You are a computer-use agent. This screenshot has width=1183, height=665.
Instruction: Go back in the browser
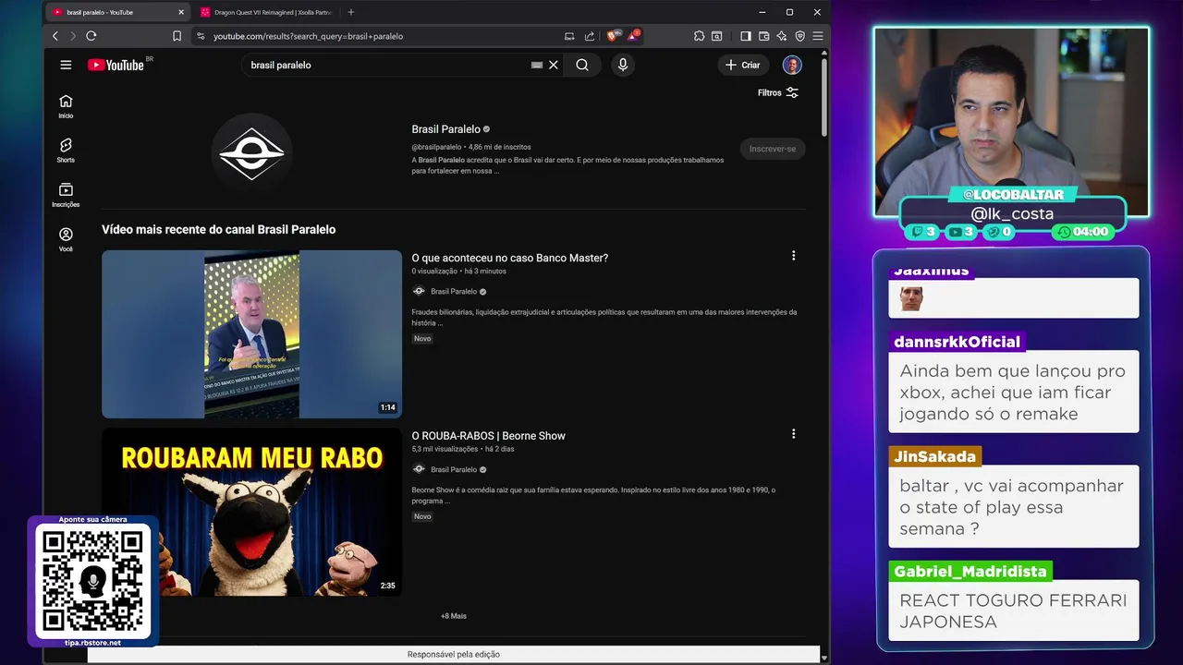pyautogui.click(x=55, y=36)
